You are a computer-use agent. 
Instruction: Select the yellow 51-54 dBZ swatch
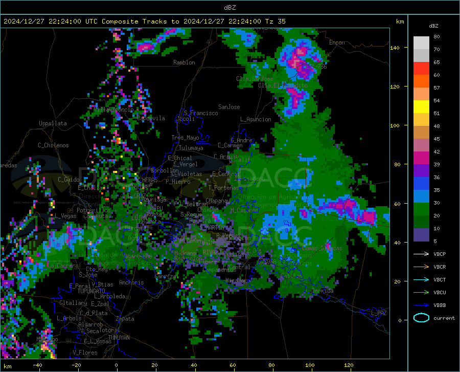tap(421, 107)
